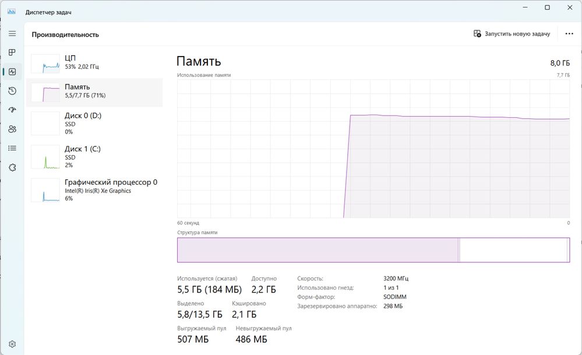
Task: Click the '1 из 1' slots used value
Action: pos(391,288)
